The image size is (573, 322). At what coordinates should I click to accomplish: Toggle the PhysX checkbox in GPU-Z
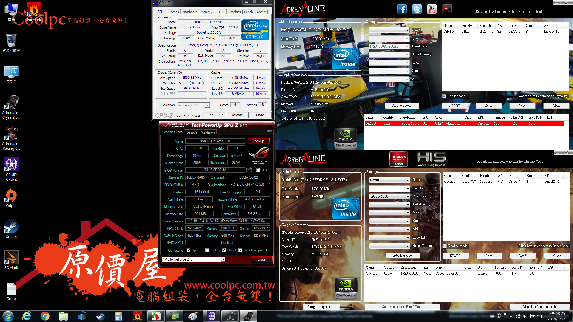pos(224,250)
